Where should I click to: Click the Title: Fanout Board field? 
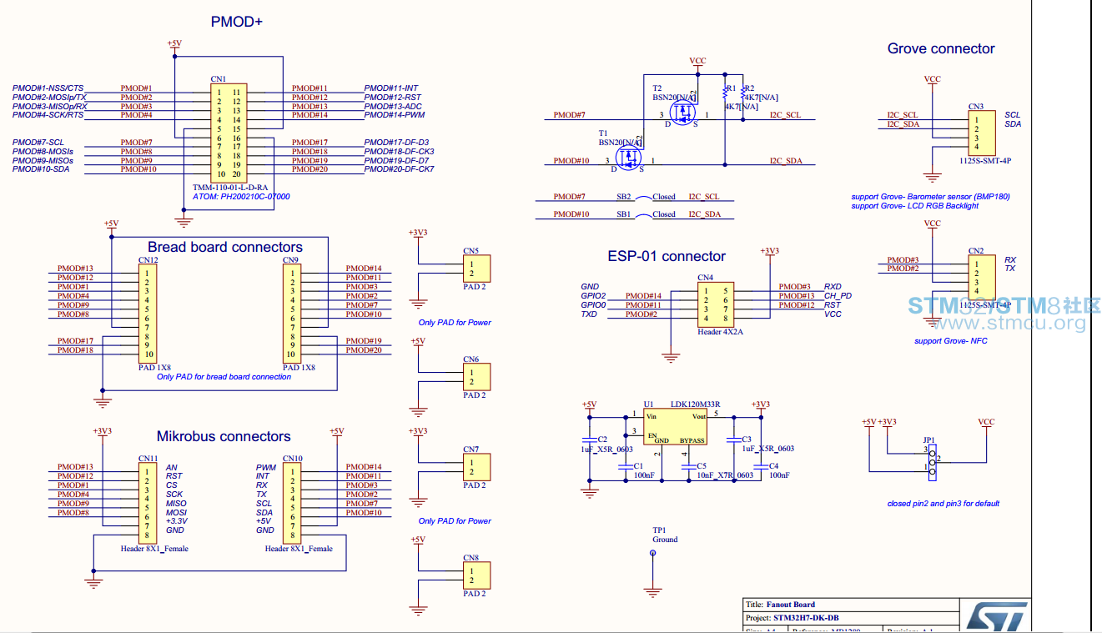click(849, 605)
